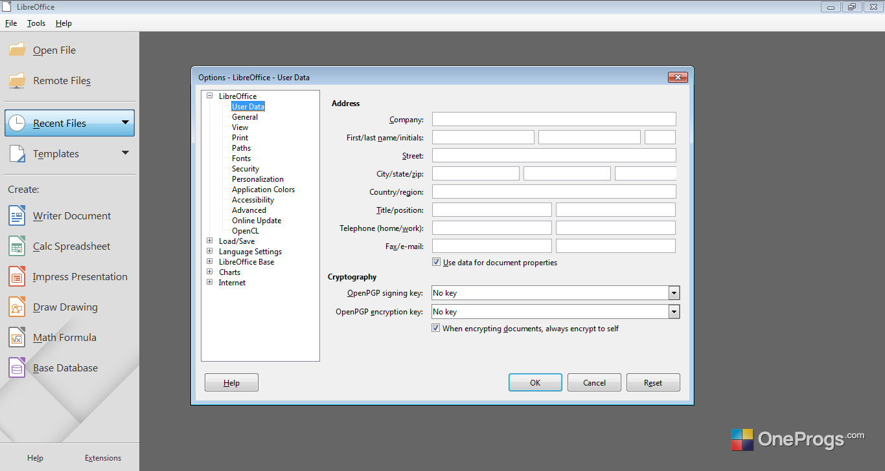Click the Country/region input field
Viewport: 885px width, 471px height.
coord(554,192)
